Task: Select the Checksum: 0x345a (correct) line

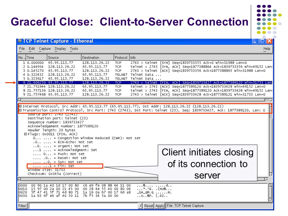Action: click(x=55, y=174)
